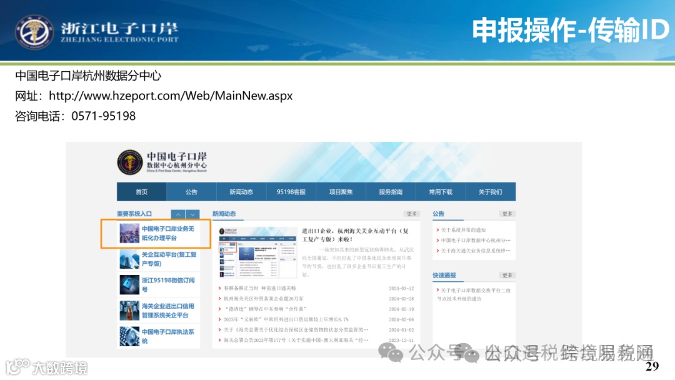This screenshot has height=380, width=675.
Task: Open the featured news screenshot thumbnail
Action: pos(258,252)
